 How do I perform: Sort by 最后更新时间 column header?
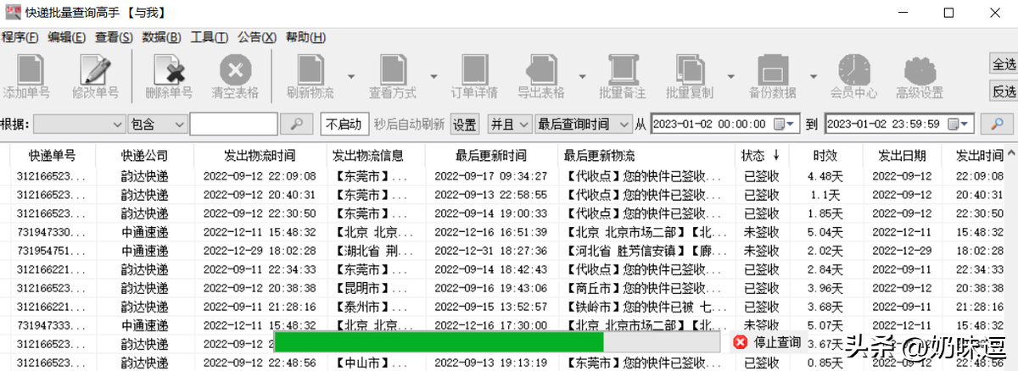tap(491, 156)
